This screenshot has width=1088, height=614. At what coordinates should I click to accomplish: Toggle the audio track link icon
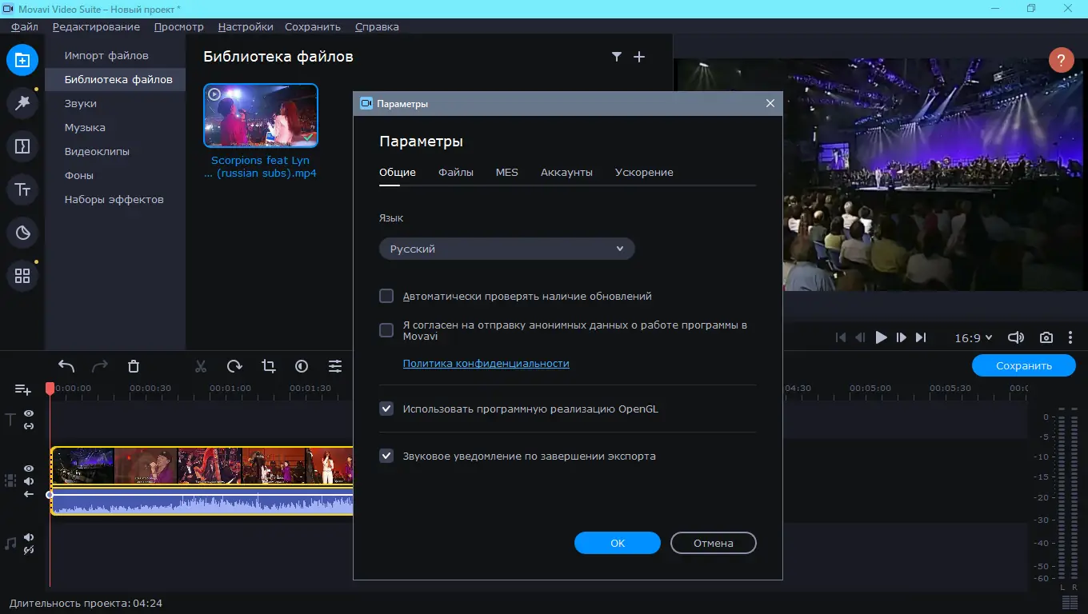[29, 550]
